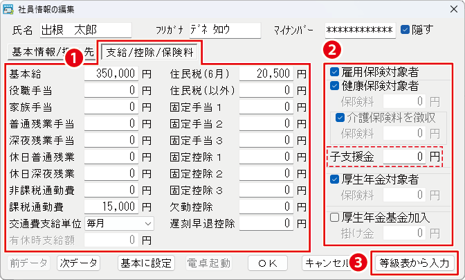Toggle the 隠す checkbox for My Number
465x280 pixels.
[x=405, y=30]
